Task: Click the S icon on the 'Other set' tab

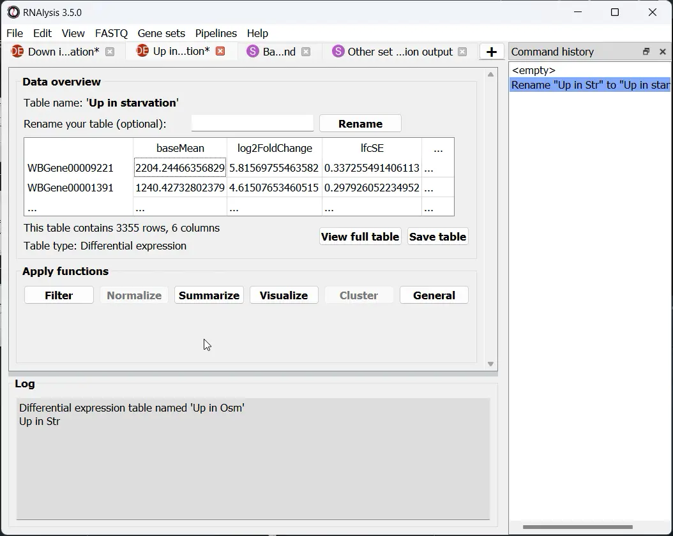Action: [x=338, y=51]
